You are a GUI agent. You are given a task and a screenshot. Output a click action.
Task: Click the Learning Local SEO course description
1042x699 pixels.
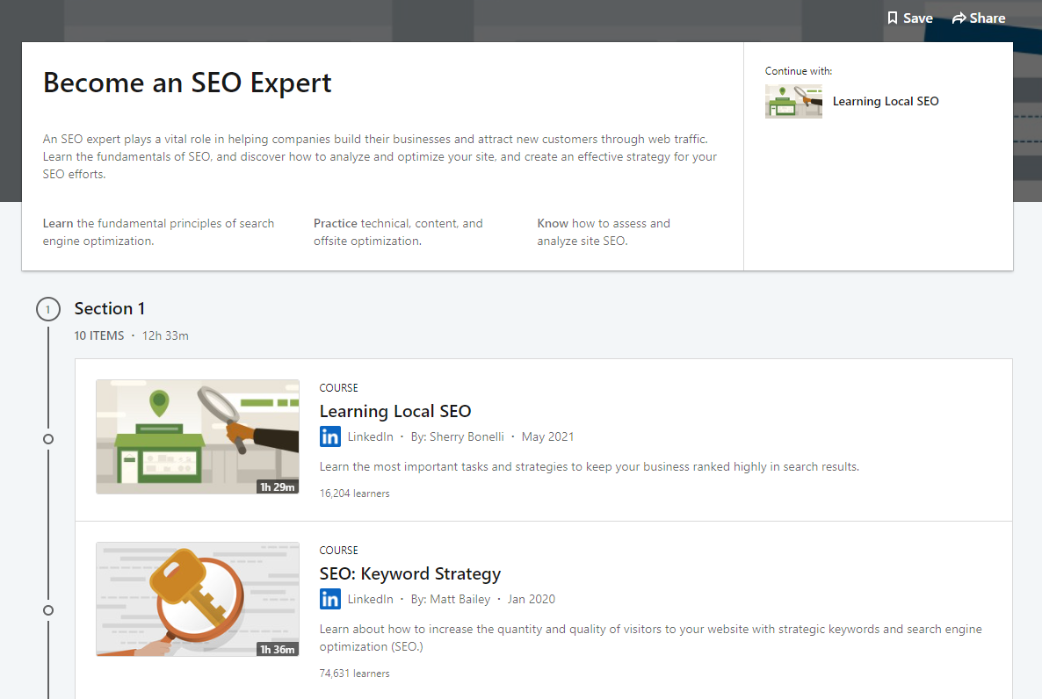pyautogui.click(x=589, y=466)
